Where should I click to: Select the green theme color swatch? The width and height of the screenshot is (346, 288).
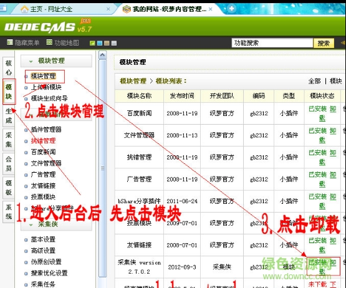click(x=92, y=43)
